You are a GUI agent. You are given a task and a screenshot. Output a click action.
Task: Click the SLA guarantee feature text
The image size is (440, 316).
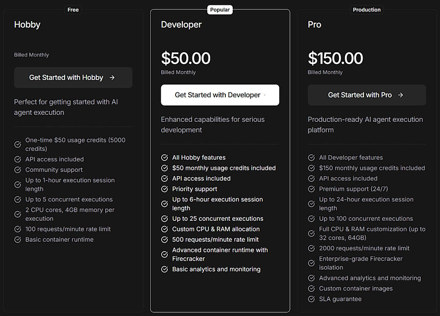tap(340, 299)
